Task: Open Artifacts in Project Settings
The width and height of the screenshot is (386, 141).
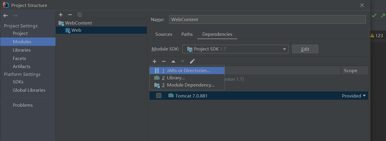Action: pyautogui.click(x=21, y=66)
